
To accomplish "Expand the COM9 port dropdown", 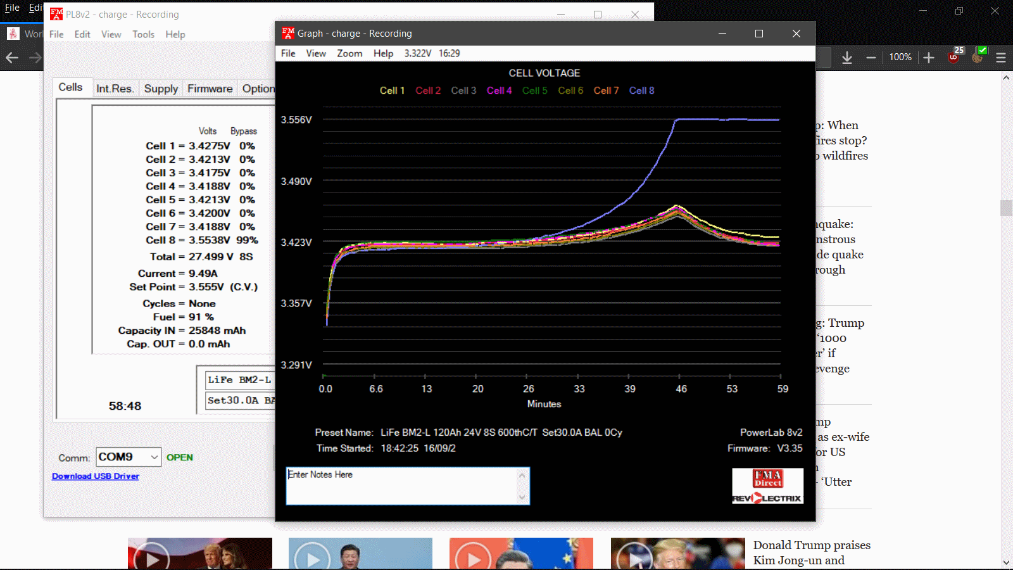I will (x=154, y=457).
